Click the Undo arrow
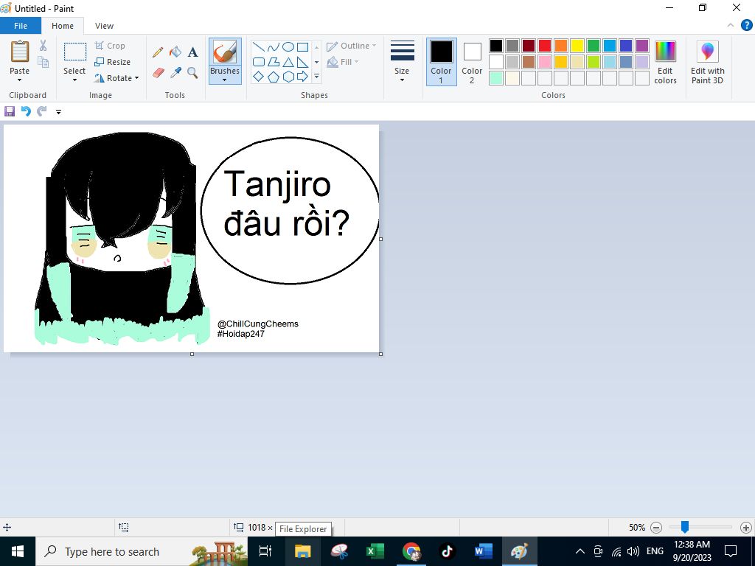 (x=26, y=111)
